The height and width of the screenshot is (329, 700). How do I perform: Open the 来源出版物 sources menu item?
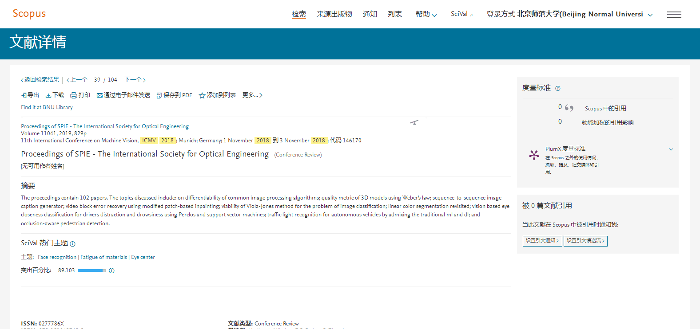click(x=334, y=14)
